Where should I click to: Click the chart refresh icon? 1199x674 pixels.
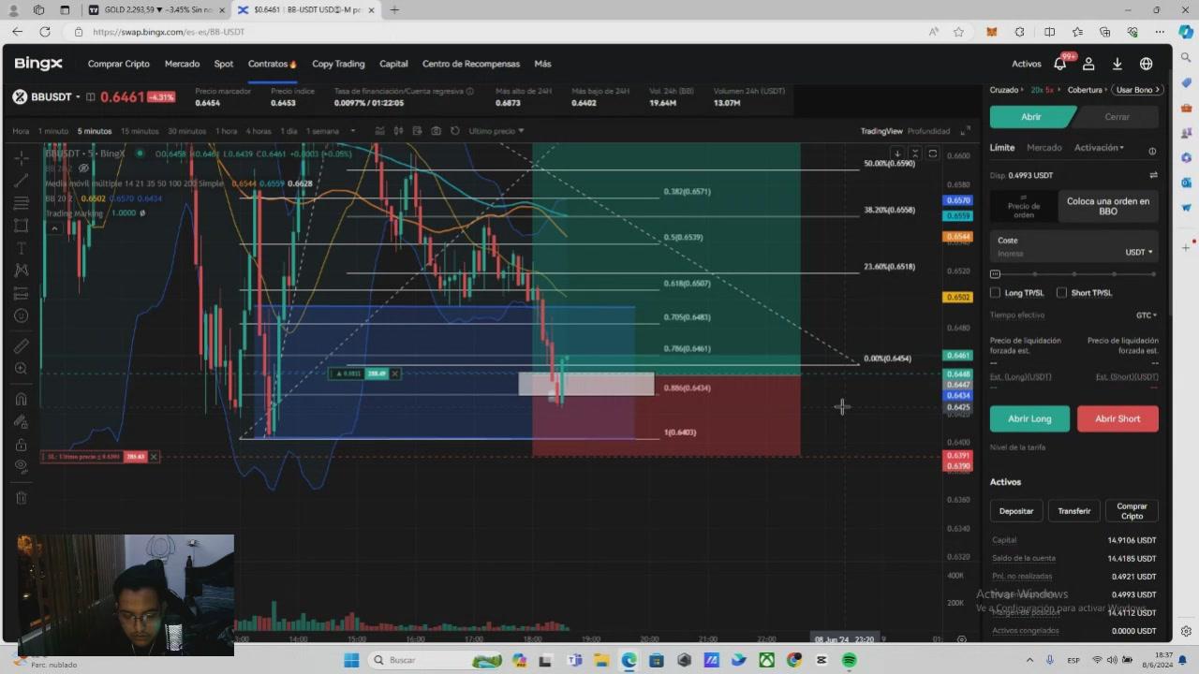[x=455, y=131]
